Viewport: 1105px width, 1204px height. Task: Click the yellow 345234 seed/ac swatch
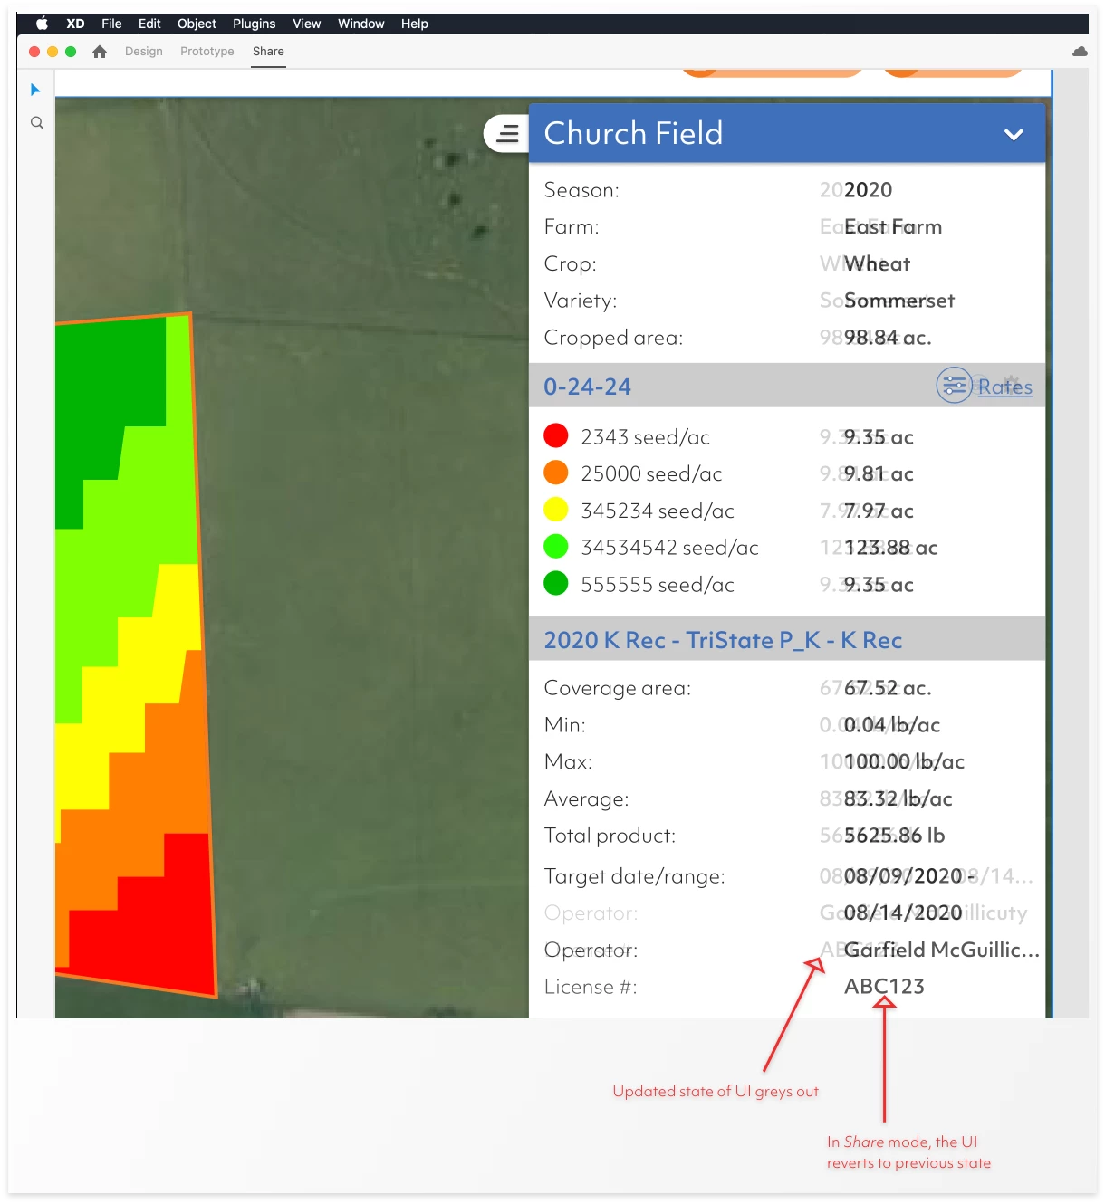click(x=555, y=510)
